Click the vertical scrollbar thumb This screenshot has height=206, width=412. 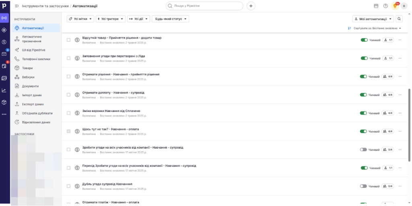[409, 125]
